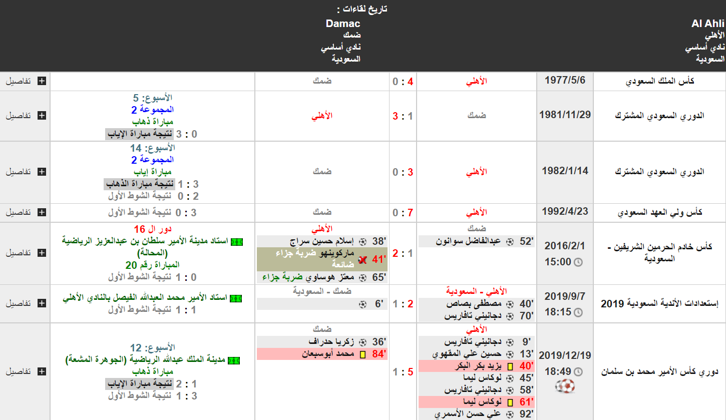Click الأسبوع: 5 week label

pos(153,98)
